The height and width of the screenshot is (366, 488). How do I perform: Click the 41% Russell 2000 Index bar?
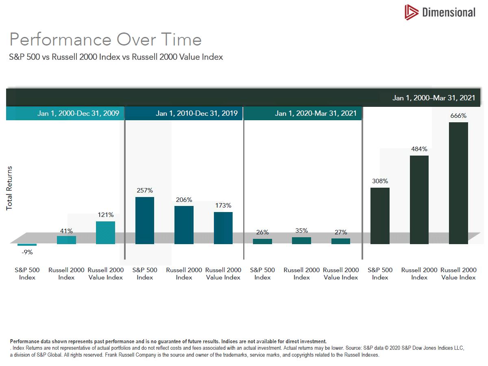[x=66, y=240]
